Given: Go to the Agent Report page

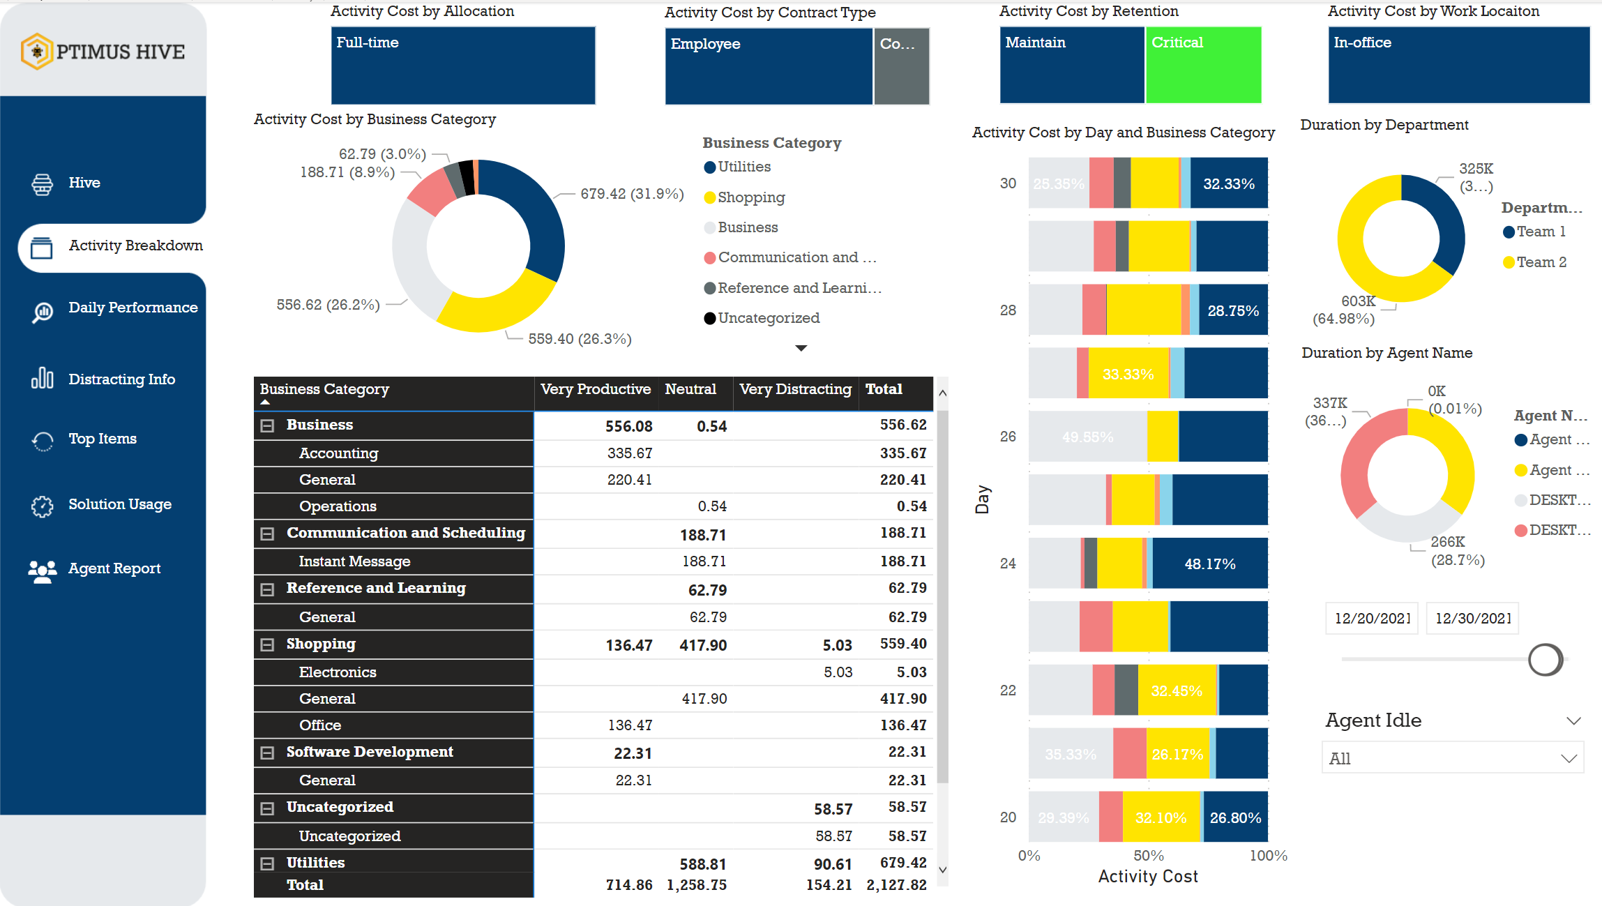Looking at the screenshot, I should pos(114,568).
